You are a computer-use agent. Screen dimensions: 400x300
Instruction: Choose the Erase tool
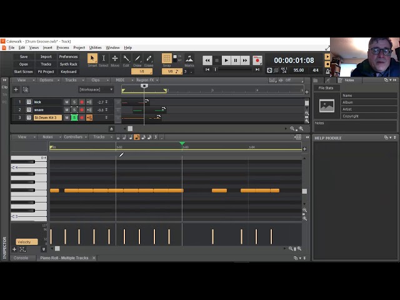coord(149,59)
